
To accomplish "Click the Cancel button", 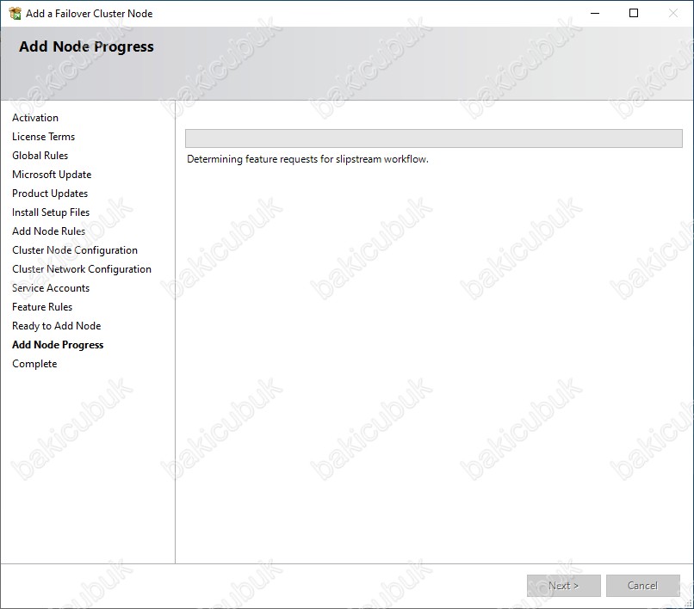I will 642,586.
